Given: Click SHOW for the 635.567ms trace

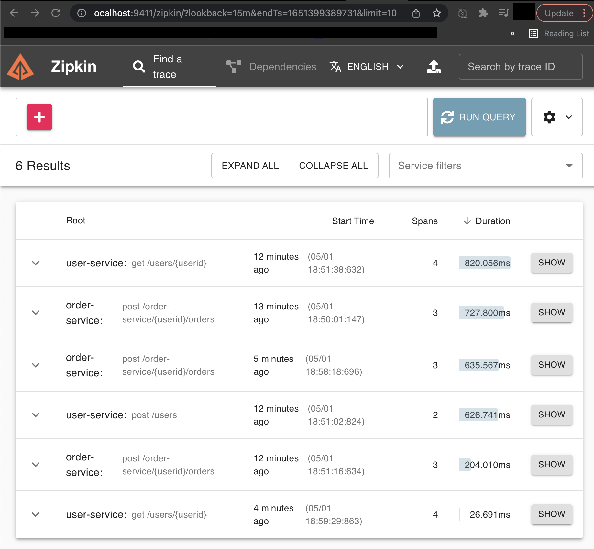Looking at the screenshot, I should point(552,365).
